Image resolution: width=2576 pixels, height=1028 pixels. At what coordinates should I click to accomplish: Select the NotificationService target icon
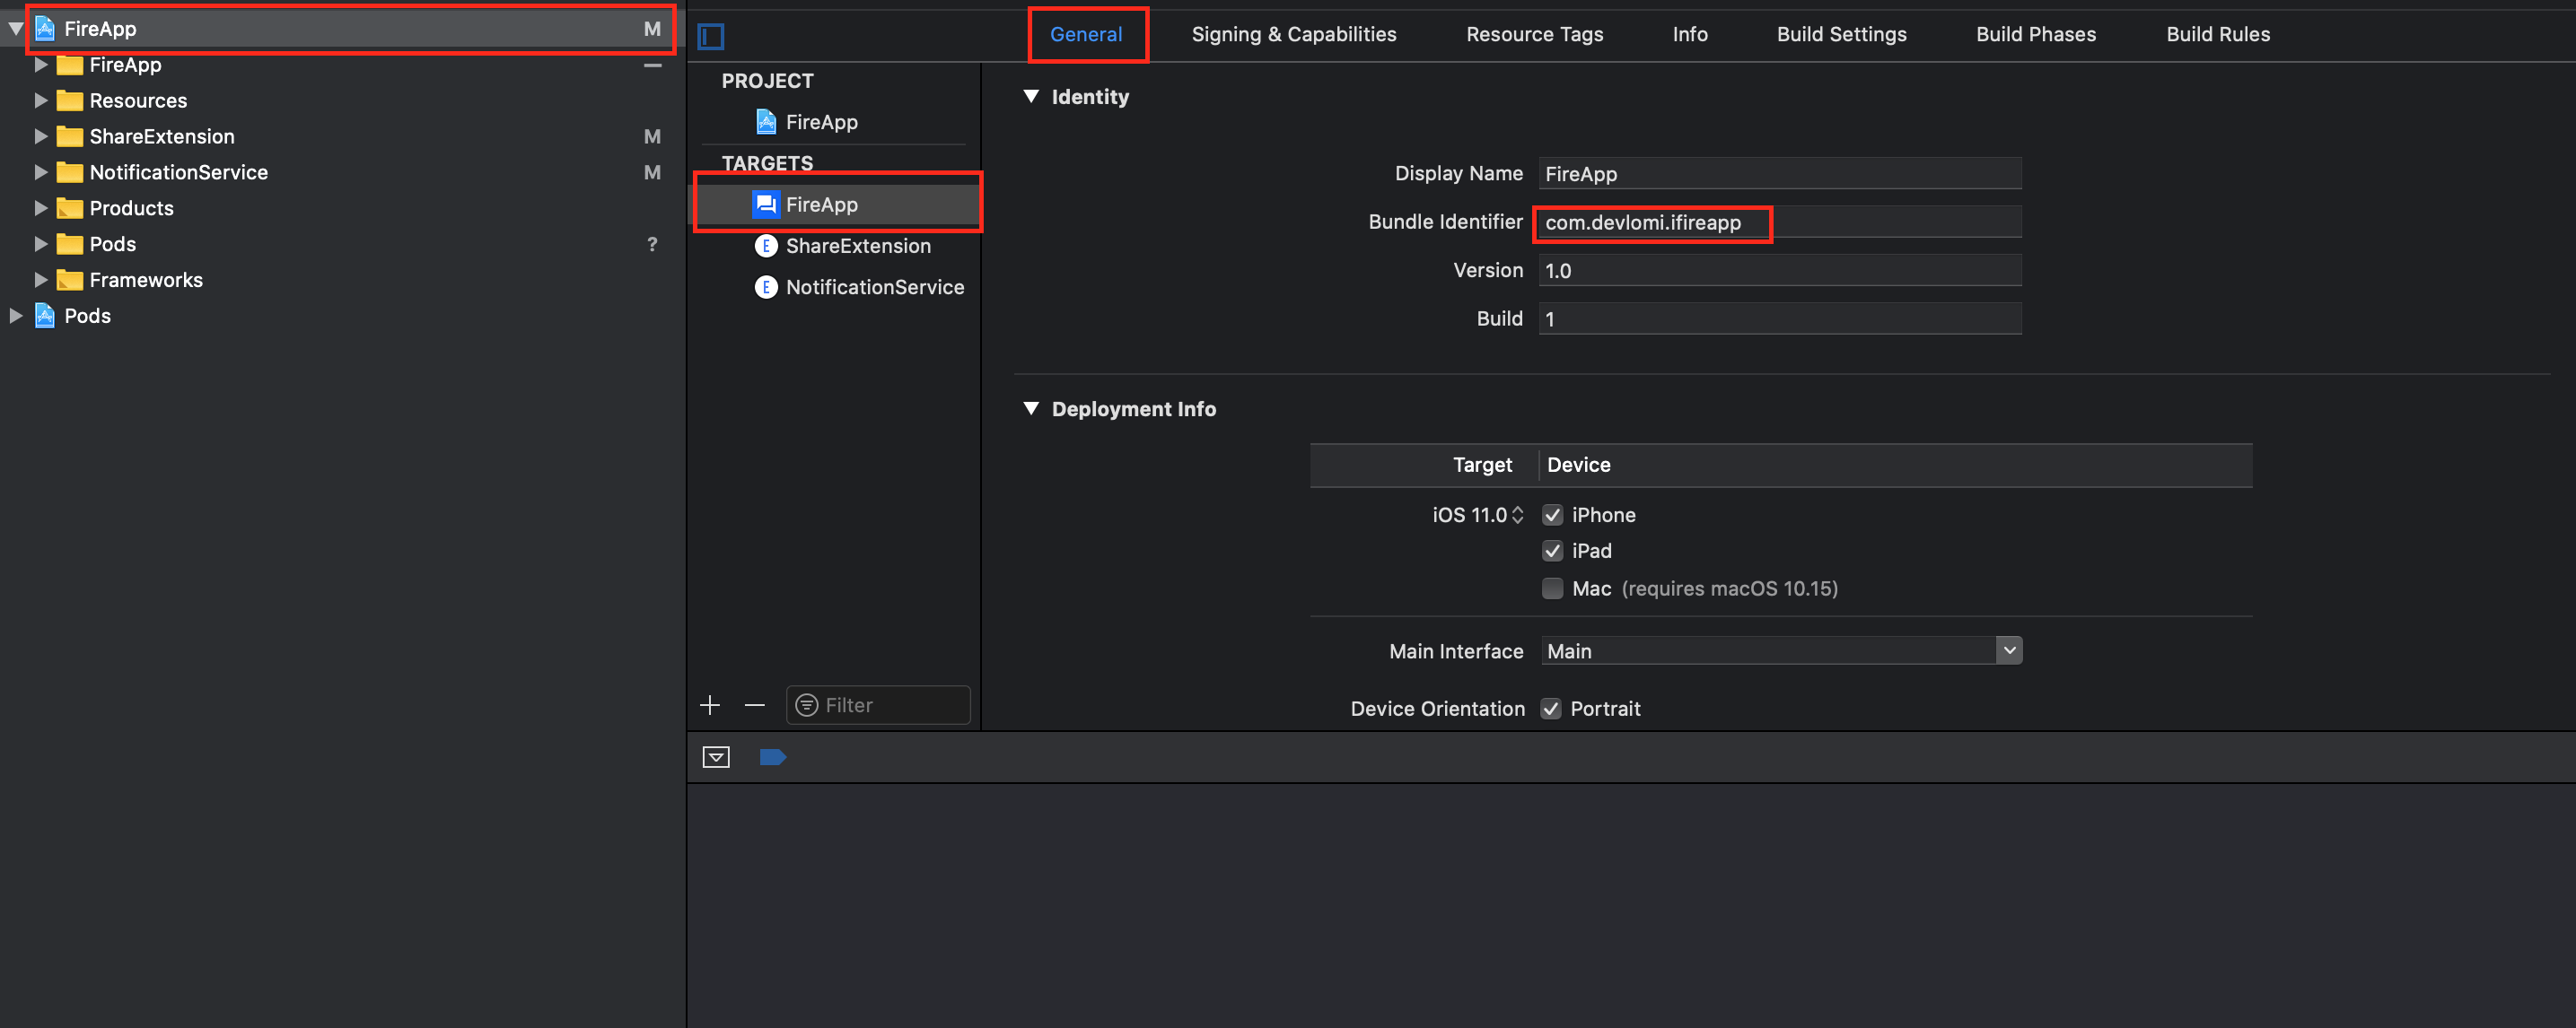point(766,288)
